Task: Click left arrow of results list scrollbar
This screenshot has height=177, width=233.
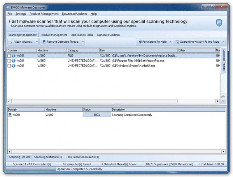Action: pyautogui.click(x=9, y=152)
